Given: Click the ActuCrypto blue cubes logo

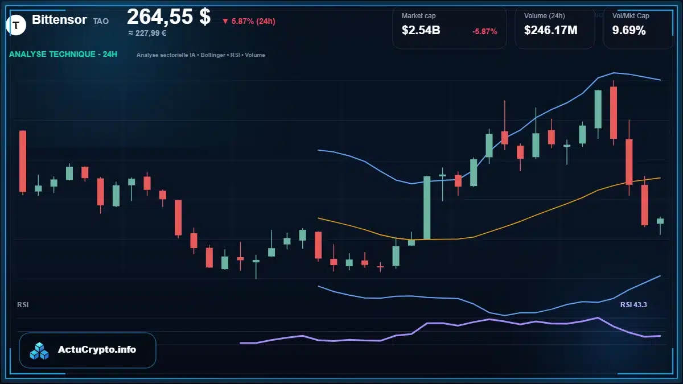Looking at the screenshot, I should (40, 350).
